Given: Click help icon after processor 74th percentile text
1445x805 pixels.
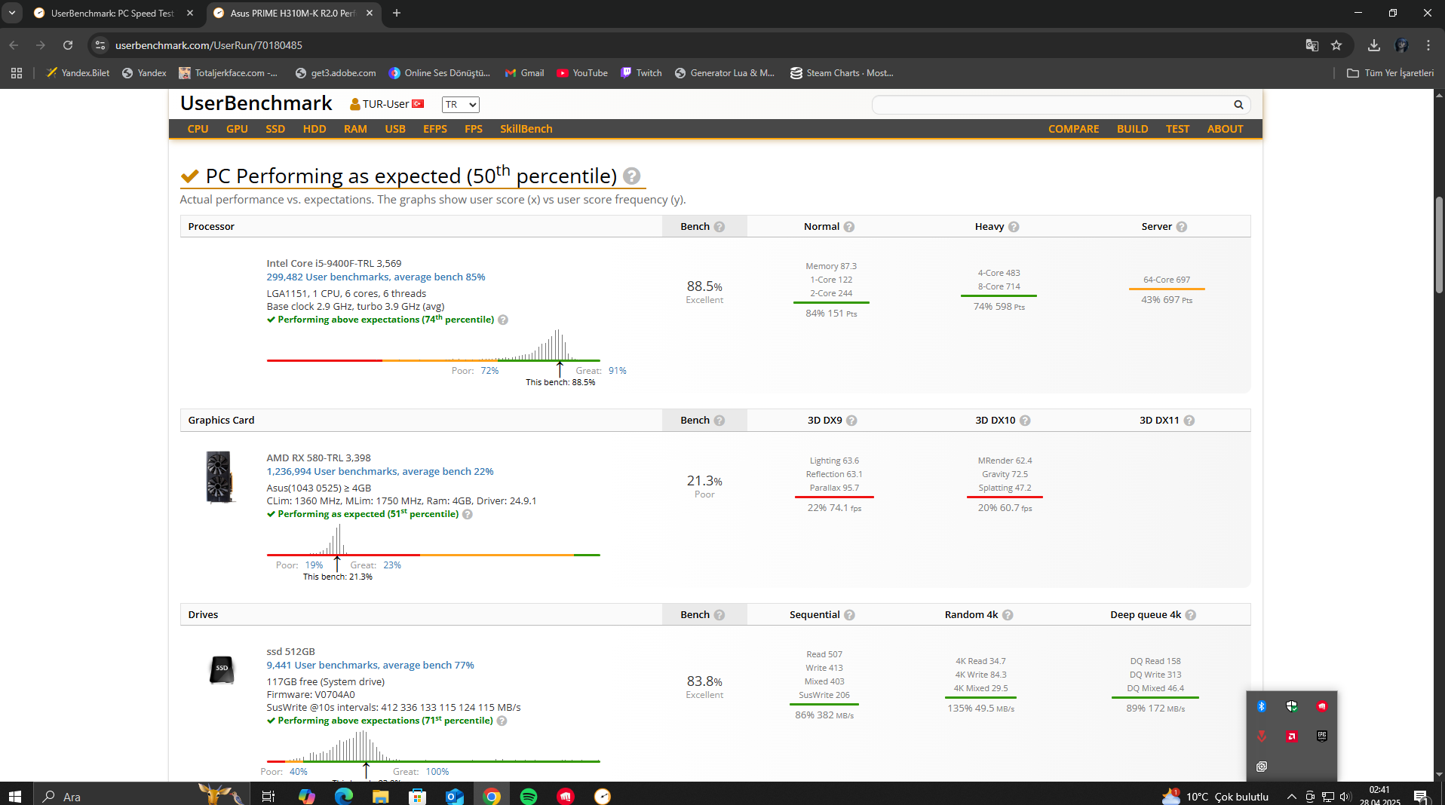Looking at the screenshot, I should tap(503, 320).
